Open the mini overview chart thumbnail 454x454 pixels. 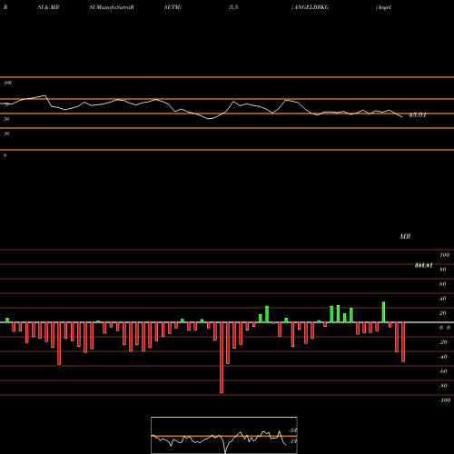coord(224,435)
